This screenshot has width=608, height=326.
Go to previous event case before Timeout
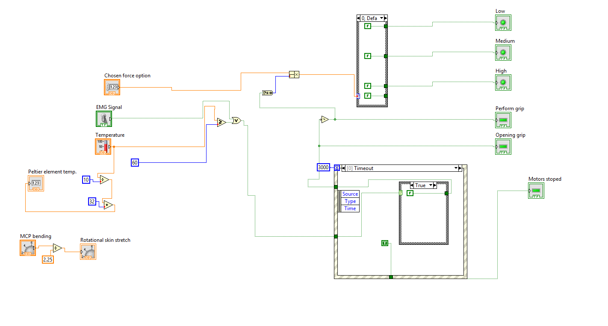pos(343,168)
